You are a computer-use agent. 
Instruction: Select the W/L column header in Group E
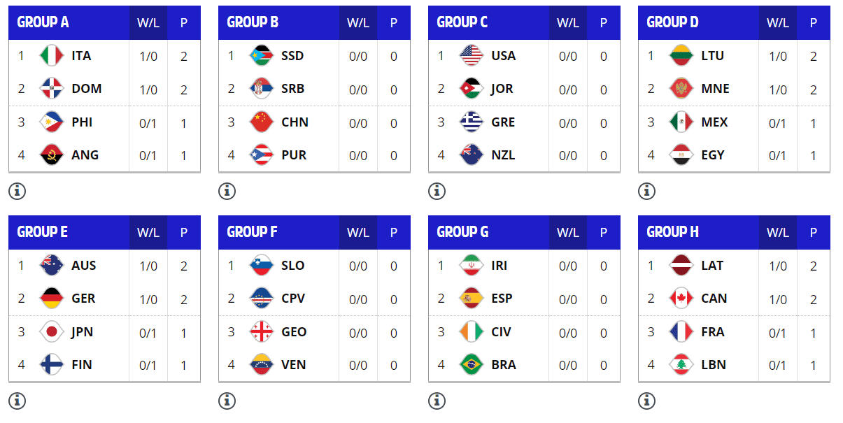pos(148,233)
